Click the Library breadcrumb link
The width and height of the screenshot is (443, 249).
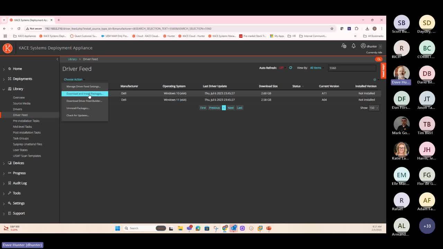click(72, 59)
